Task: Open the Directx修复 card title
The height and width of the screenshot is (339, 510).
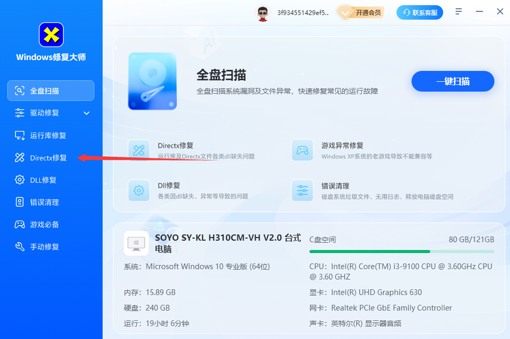Action: tap(176, 145)
